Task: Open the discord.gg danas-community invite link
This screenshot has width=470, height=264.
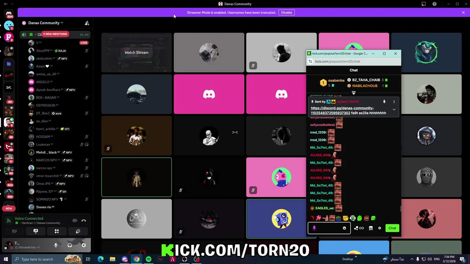Action: click(342, 110)
